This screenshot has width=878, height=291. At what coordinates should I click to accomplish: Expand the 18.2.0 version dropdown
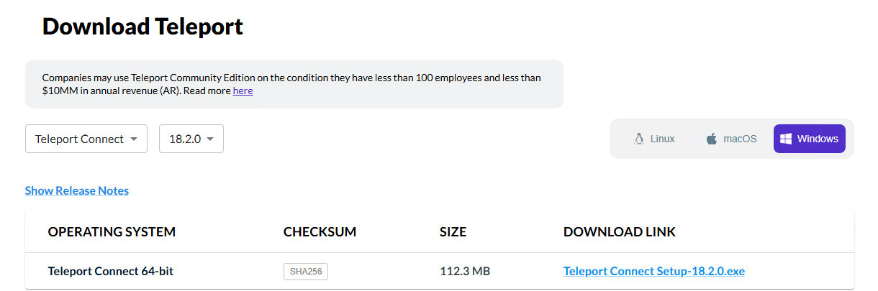(191, 139)
